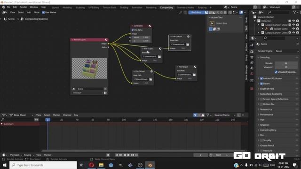
Task: Disable the Ambient Occlusion checkbox
Action: pos(261,78)
